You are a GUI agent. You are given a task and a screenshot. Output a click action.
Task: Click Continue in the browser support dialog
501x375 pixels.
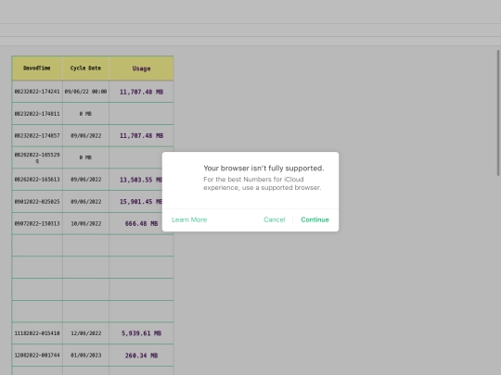[x=315, y=219]
